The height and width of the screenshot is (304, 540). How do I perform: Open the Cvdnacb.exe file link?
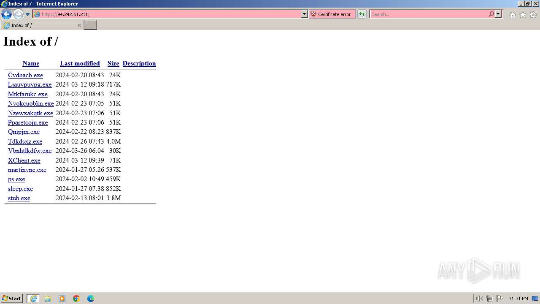pyautogui.click(x=25, y=75)
